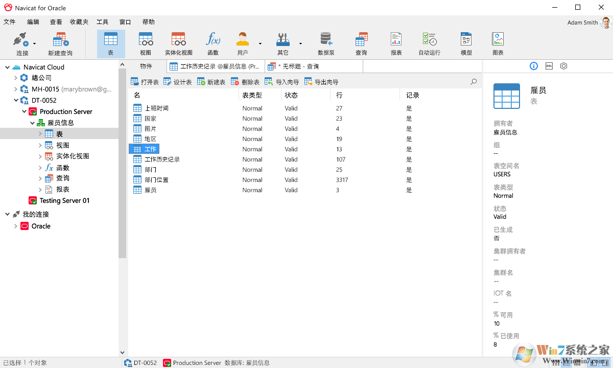Click the search magnifier in the table list
The width and height of the screenshot is (613, 368).
coord(473,81)
